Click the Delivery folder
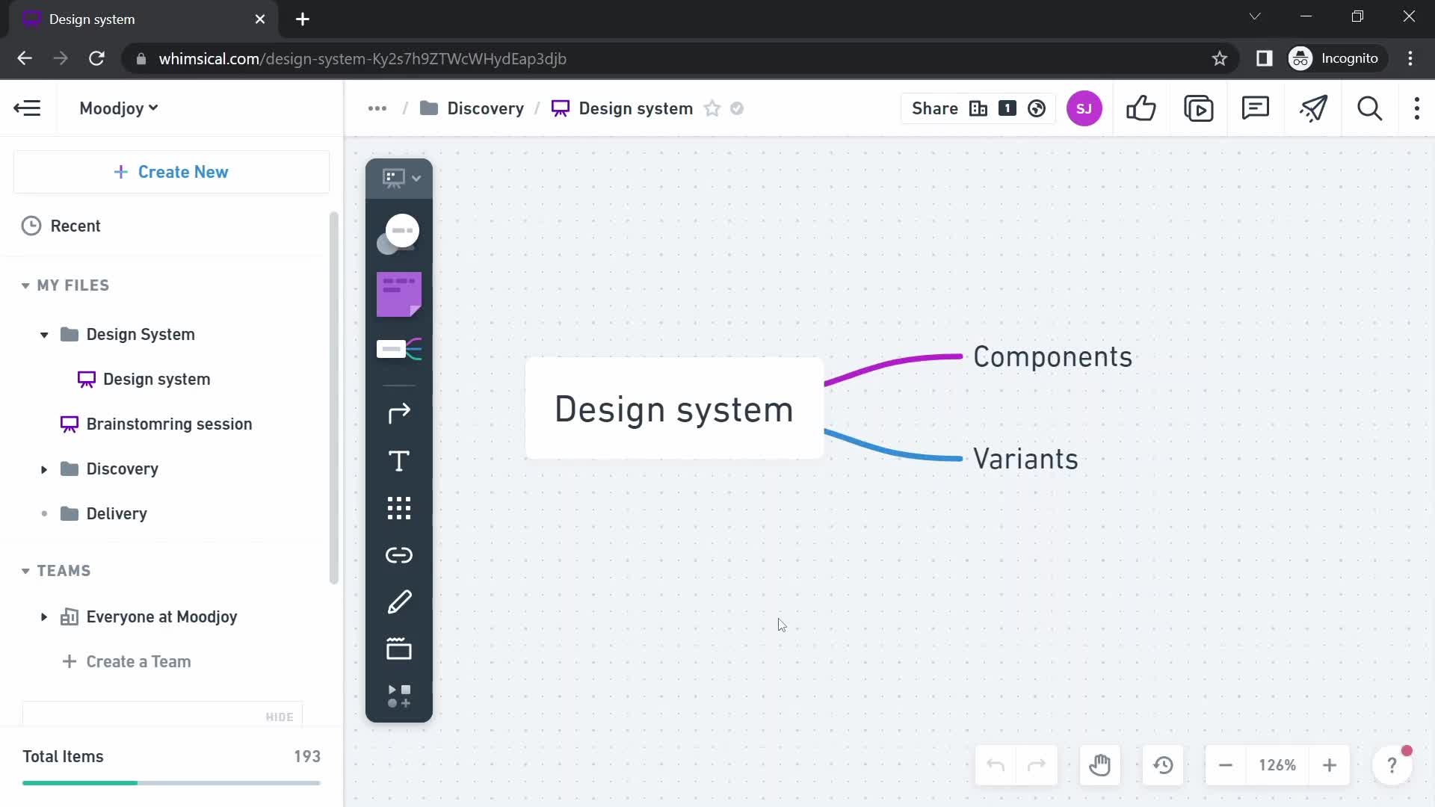1435x807 pixels. tap(117, 513)
